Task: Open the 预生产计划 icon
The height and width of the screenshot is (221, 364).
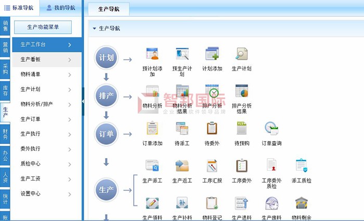Action: 182,54
